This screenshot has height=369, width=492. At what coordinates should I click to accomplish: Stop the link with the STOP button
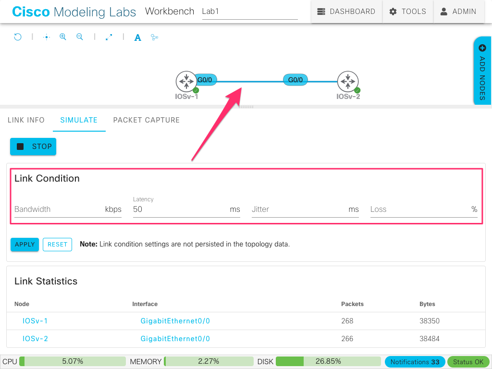[x=33, y=147]
